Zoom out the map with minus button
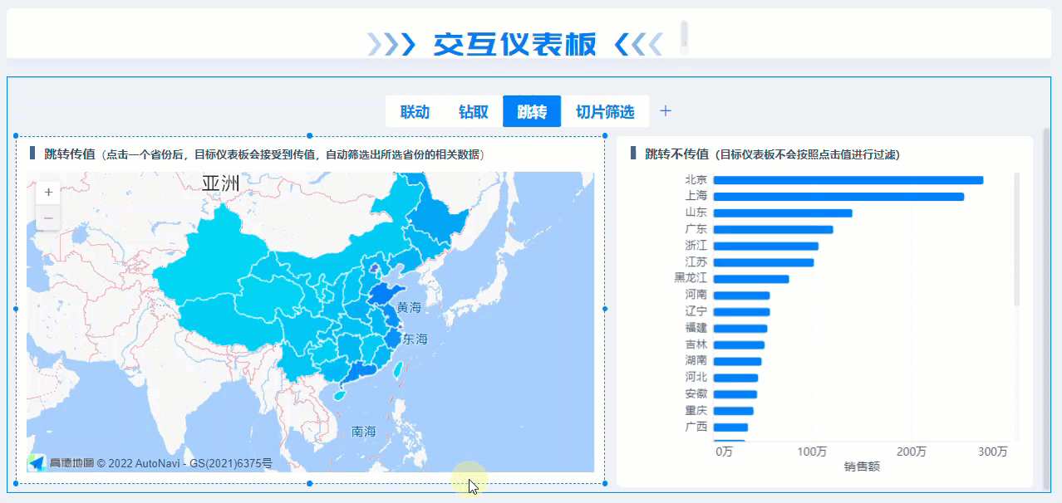 coord(48,217)
